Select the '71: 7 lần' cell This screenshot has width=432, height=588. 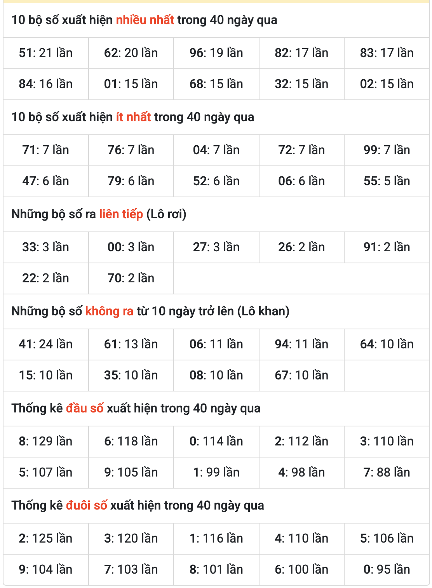[46, 150]
